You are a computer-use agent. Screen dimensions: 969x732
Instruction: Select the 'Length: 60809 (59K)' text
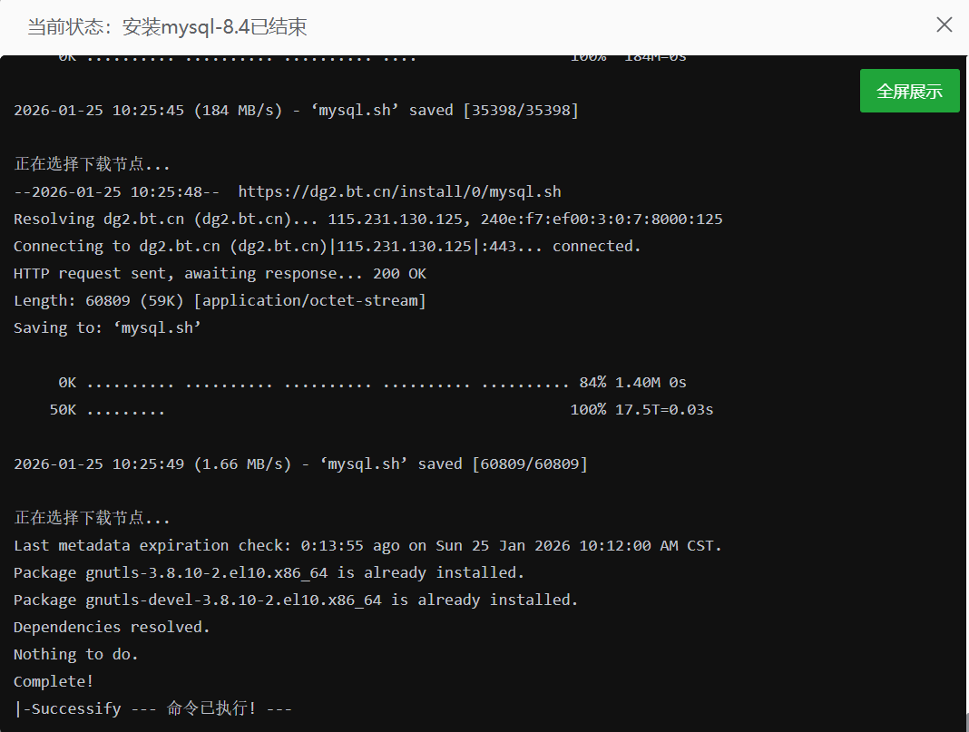220,300
